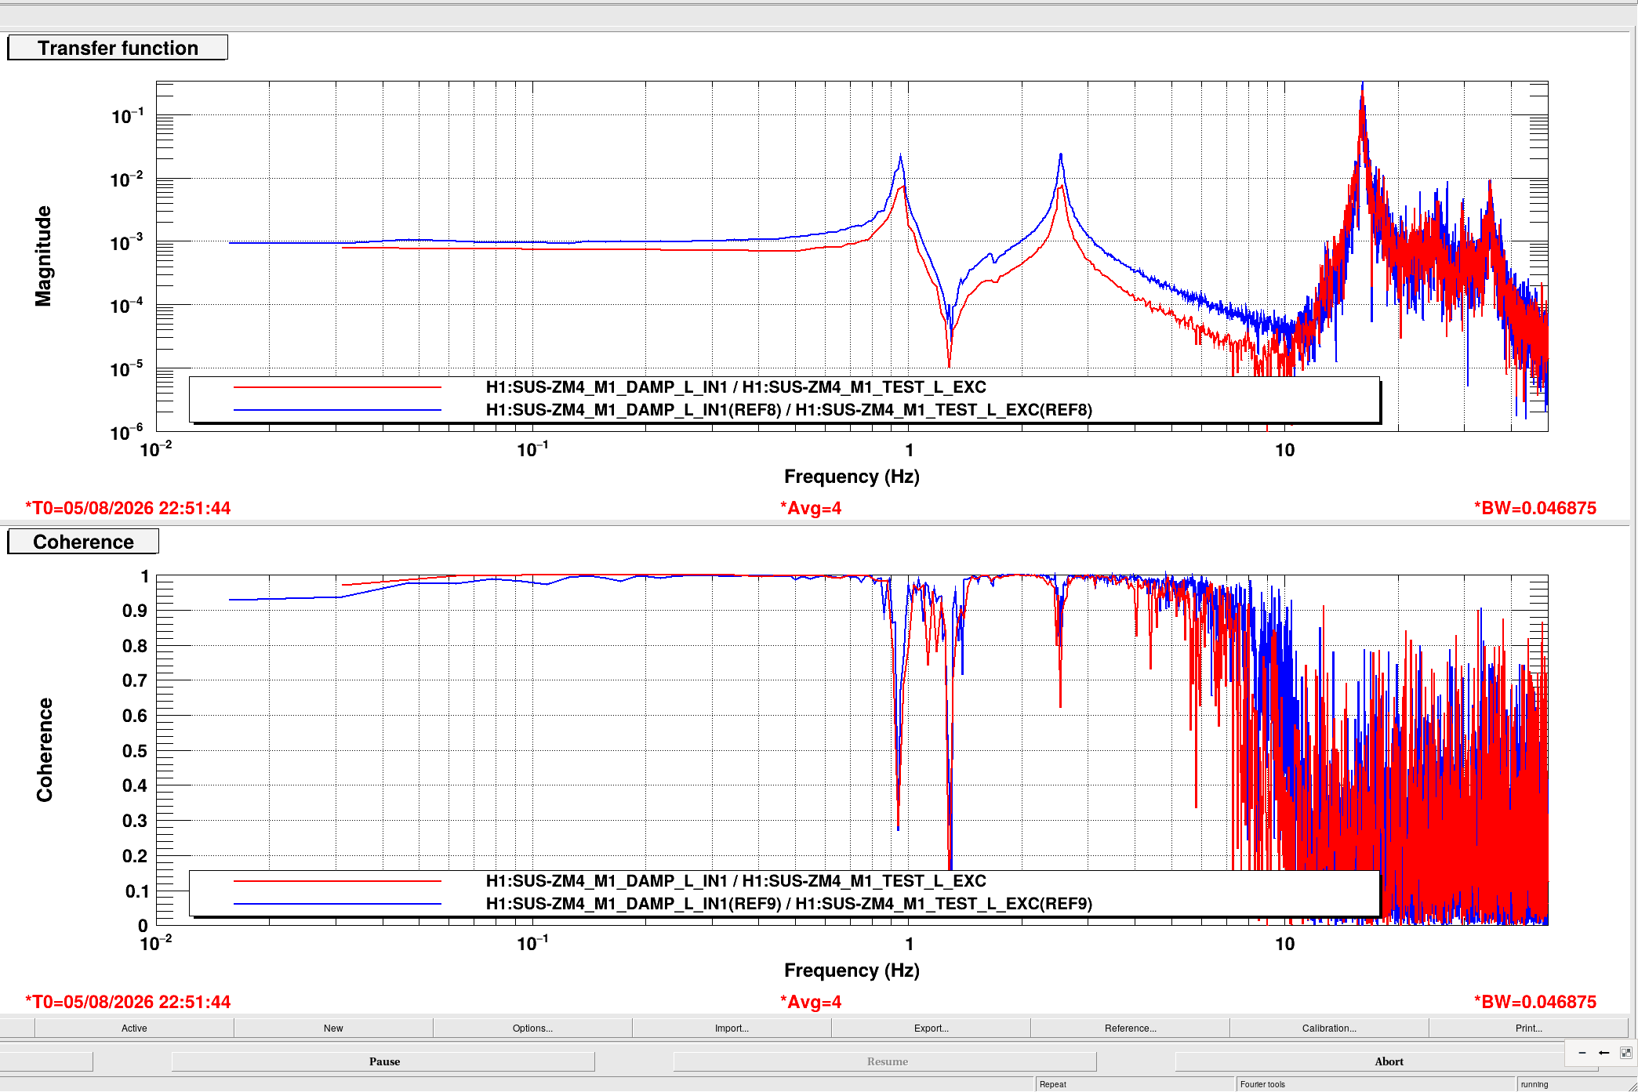The image size is (1638, 1092).
Task: Click the Active toolbar button
Action: tap(134, 1028)
